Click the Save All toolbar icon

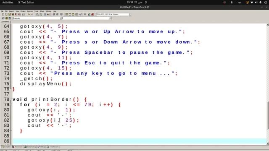point(13,14)
